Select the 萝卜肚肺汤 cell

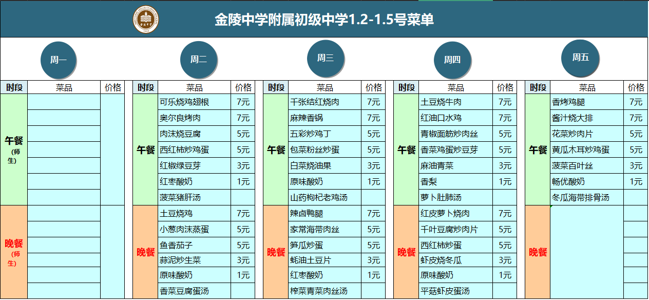456,197
